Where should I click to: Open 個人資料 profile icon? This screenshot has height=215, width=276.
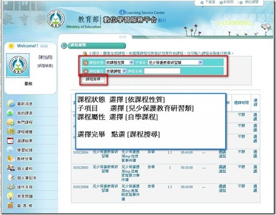(11, 168)
